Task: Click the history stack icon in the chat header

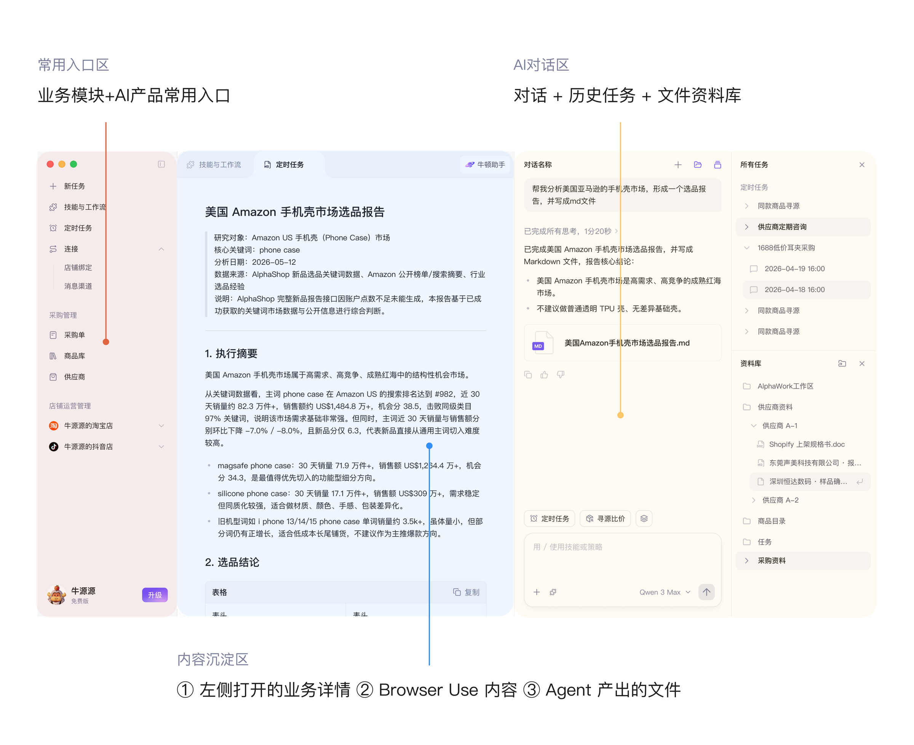Action: point(717,165)
